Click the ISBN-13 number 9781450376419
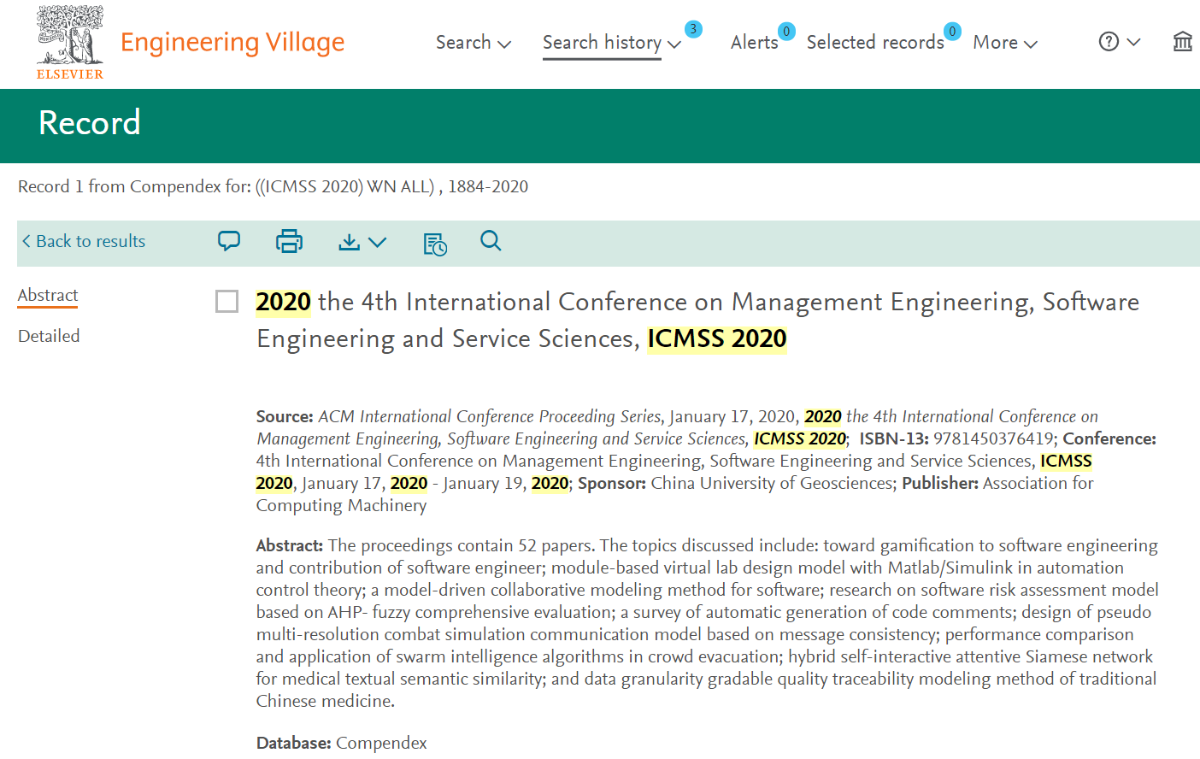This screenshot has width=1200, height=759. click(993, 439)
